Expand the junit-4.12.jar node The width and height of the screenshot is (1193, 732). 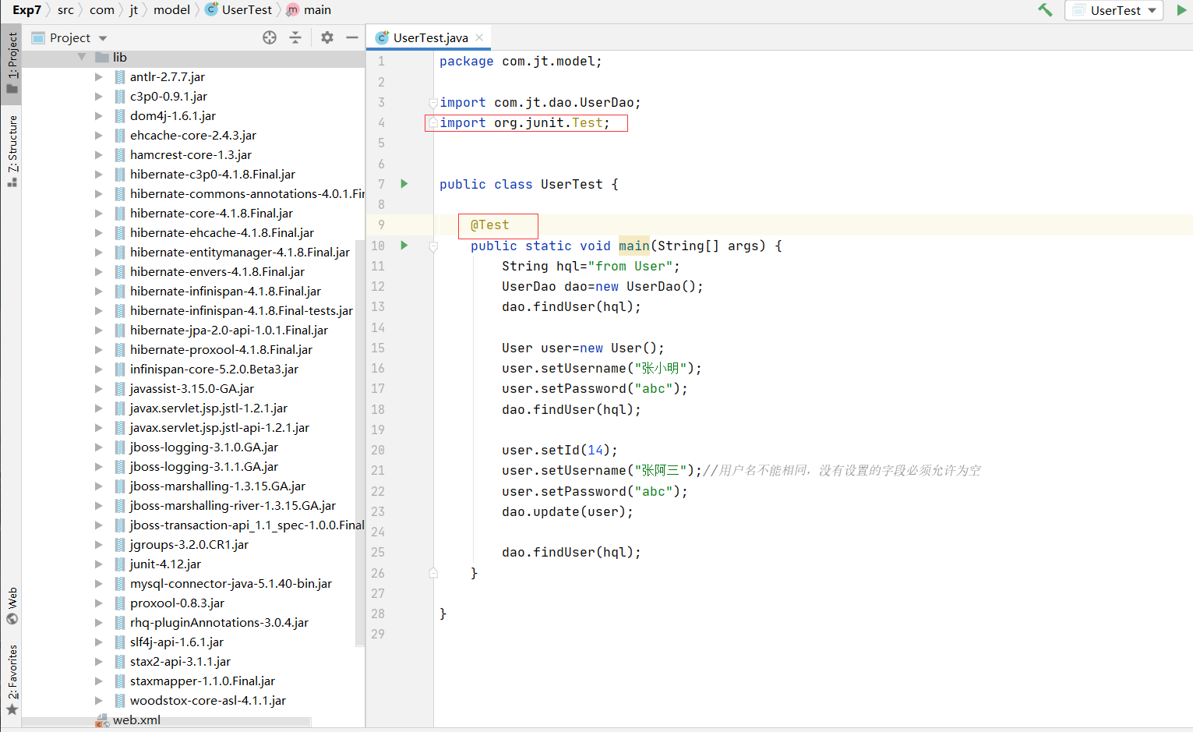pos(99,564)
